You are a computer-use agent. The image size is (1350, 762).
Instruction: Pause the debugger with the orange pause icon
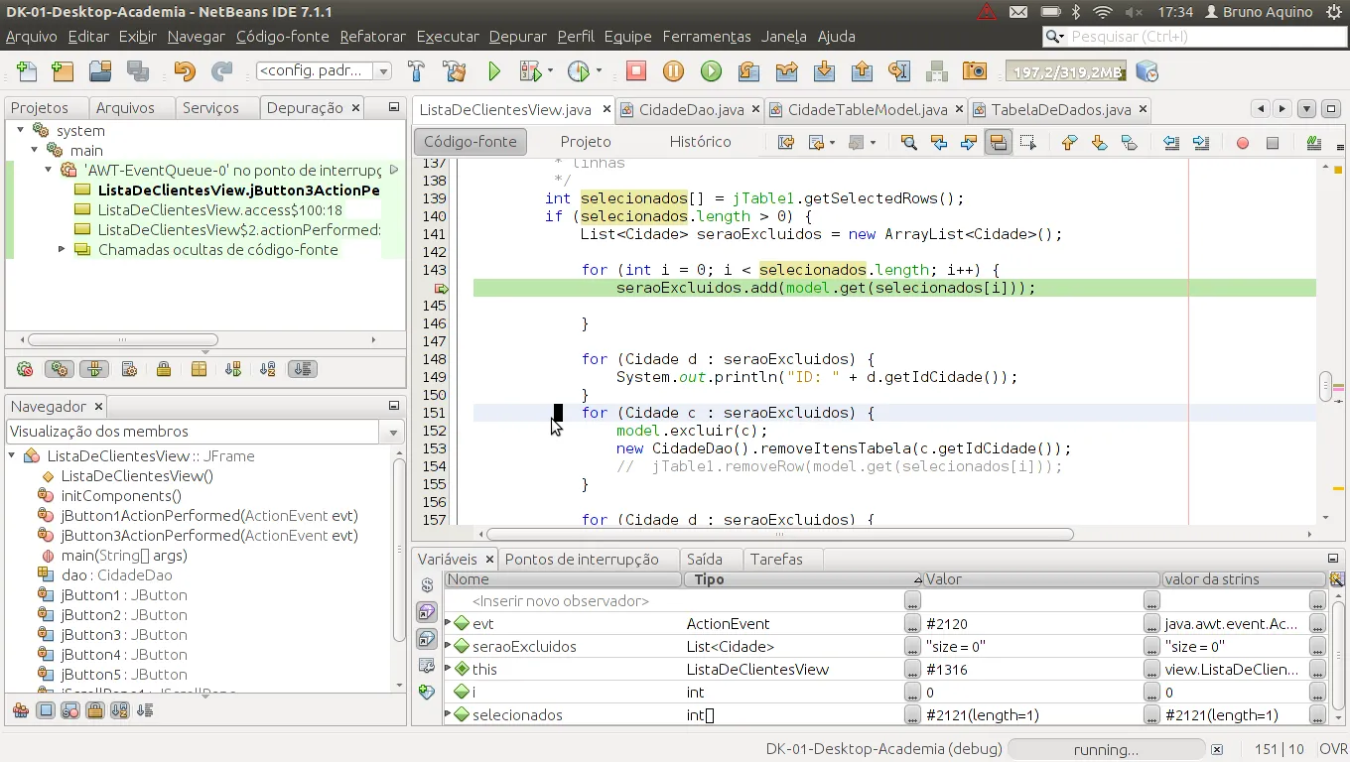point(673,71)
